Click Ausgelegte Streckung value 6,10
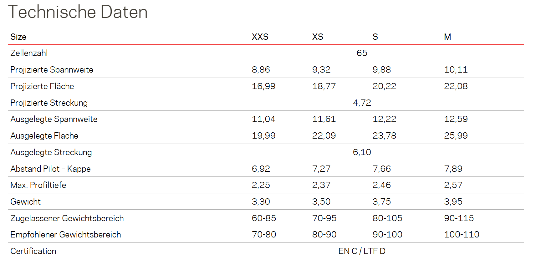 [x=362, y=152]
